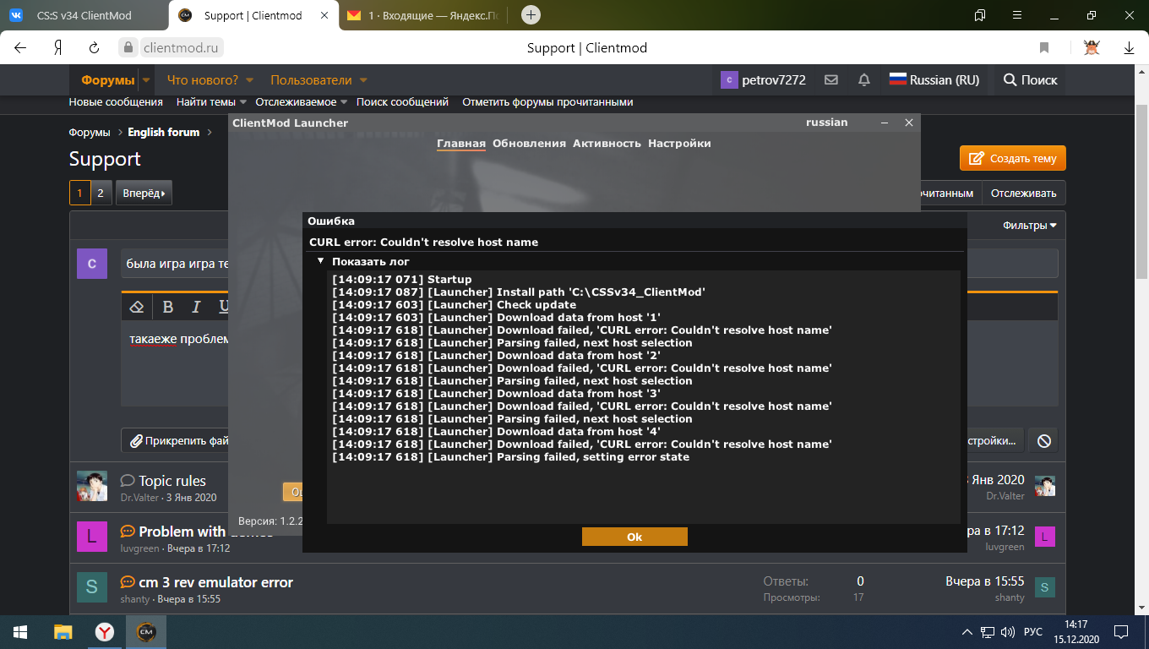Viewport: 1149px width, 649px height.
Task: Toggle italic formatting in the editor
Action: pyautogui.click(x=196, y=307)
